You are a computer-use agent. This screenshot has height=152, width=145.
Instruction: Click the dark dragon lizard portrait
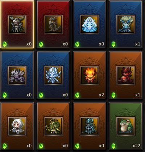53,24
